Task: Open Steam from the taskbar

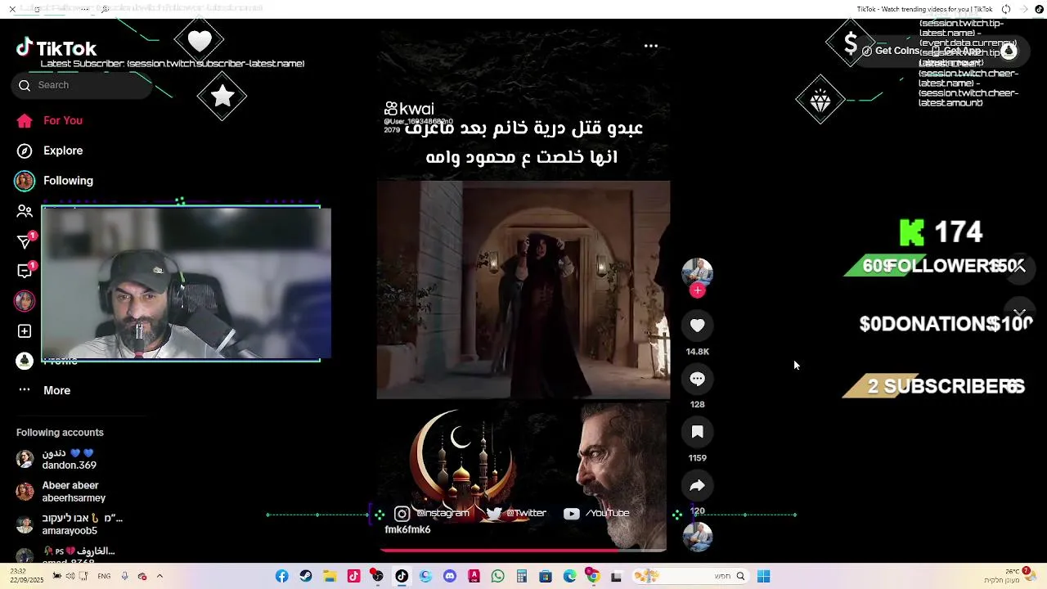Action: (306, 577)
